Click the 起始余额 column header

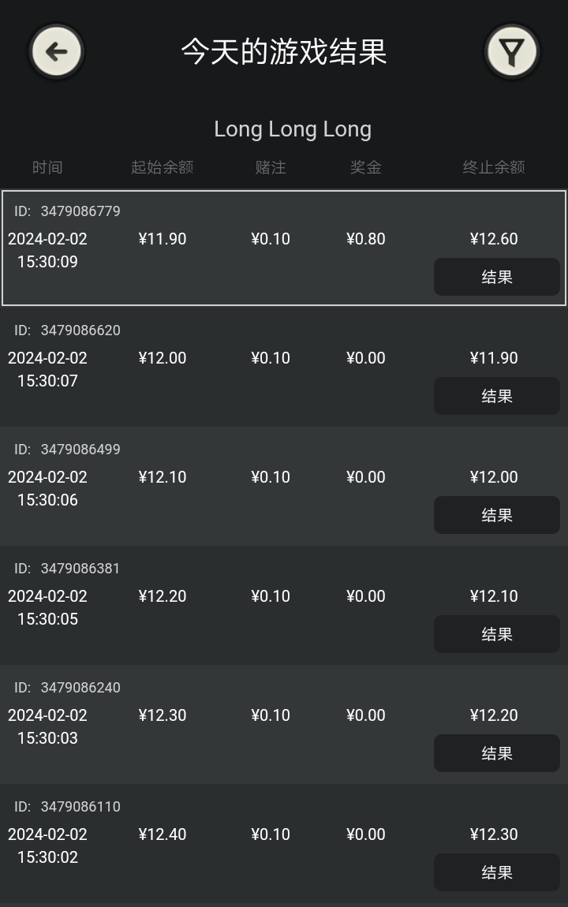pos(162,167)
